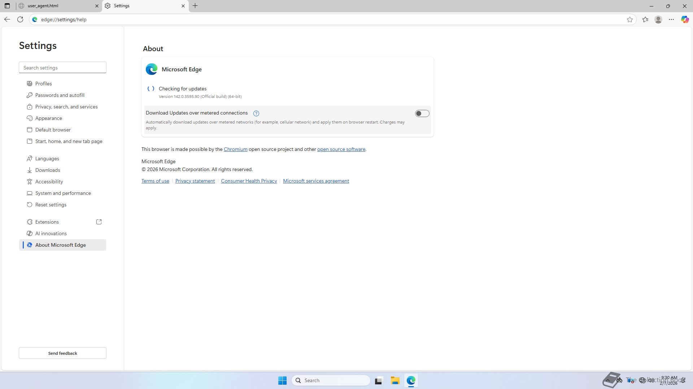Open a new tab with the plus button
Screen dimensions: 693x389
tap(195, 6)
